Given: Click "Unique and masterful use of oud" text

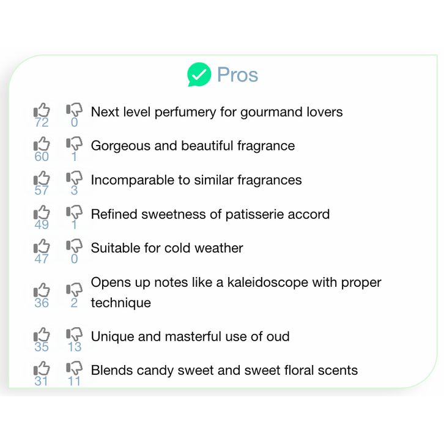Looking at the screenshot, I should click(x=190, y=336).
